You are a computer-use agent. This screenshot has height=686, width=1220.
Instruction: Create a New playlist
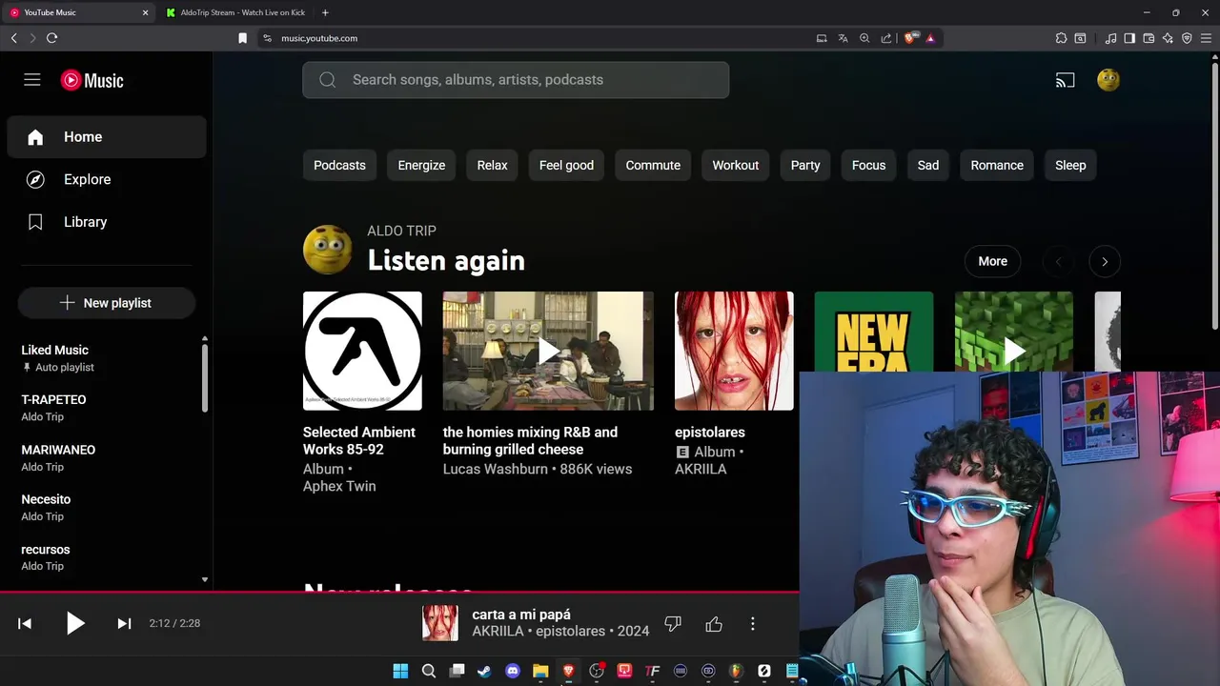tap(107, 303)
